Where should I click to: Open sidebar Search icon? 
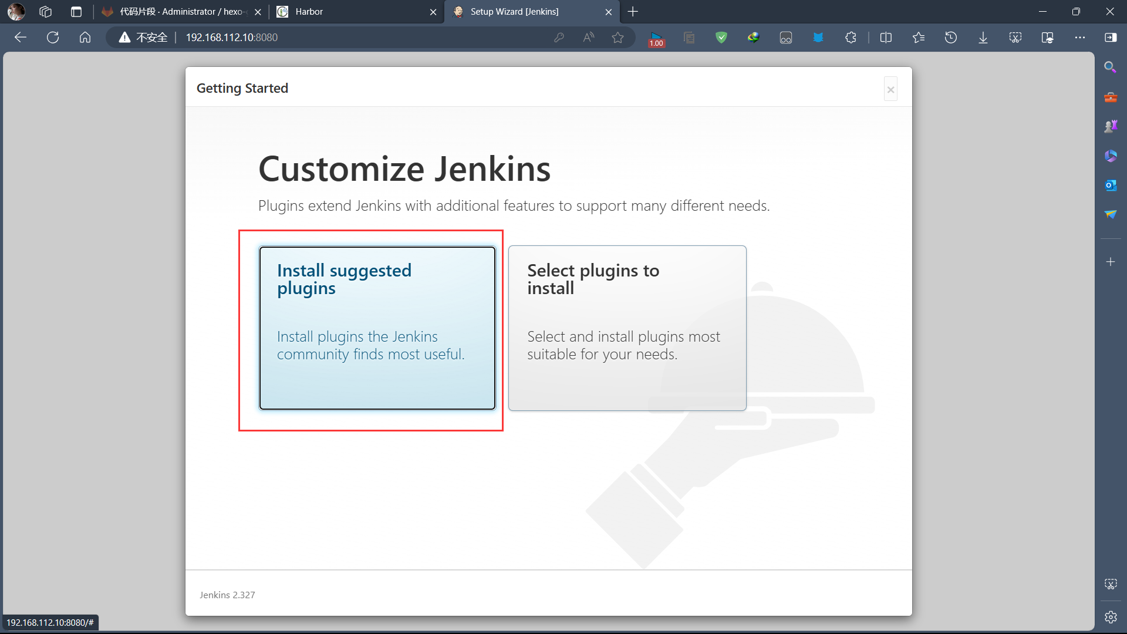tap(1110, 67)
